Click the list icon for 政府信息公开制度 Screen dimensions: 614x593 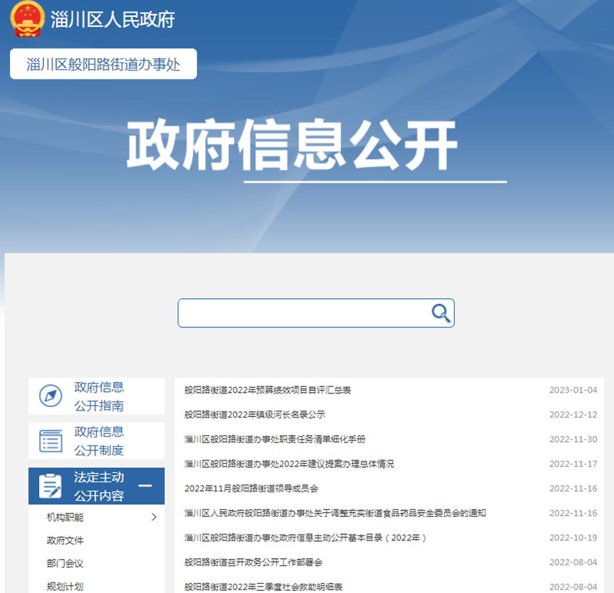click(50, 440)
